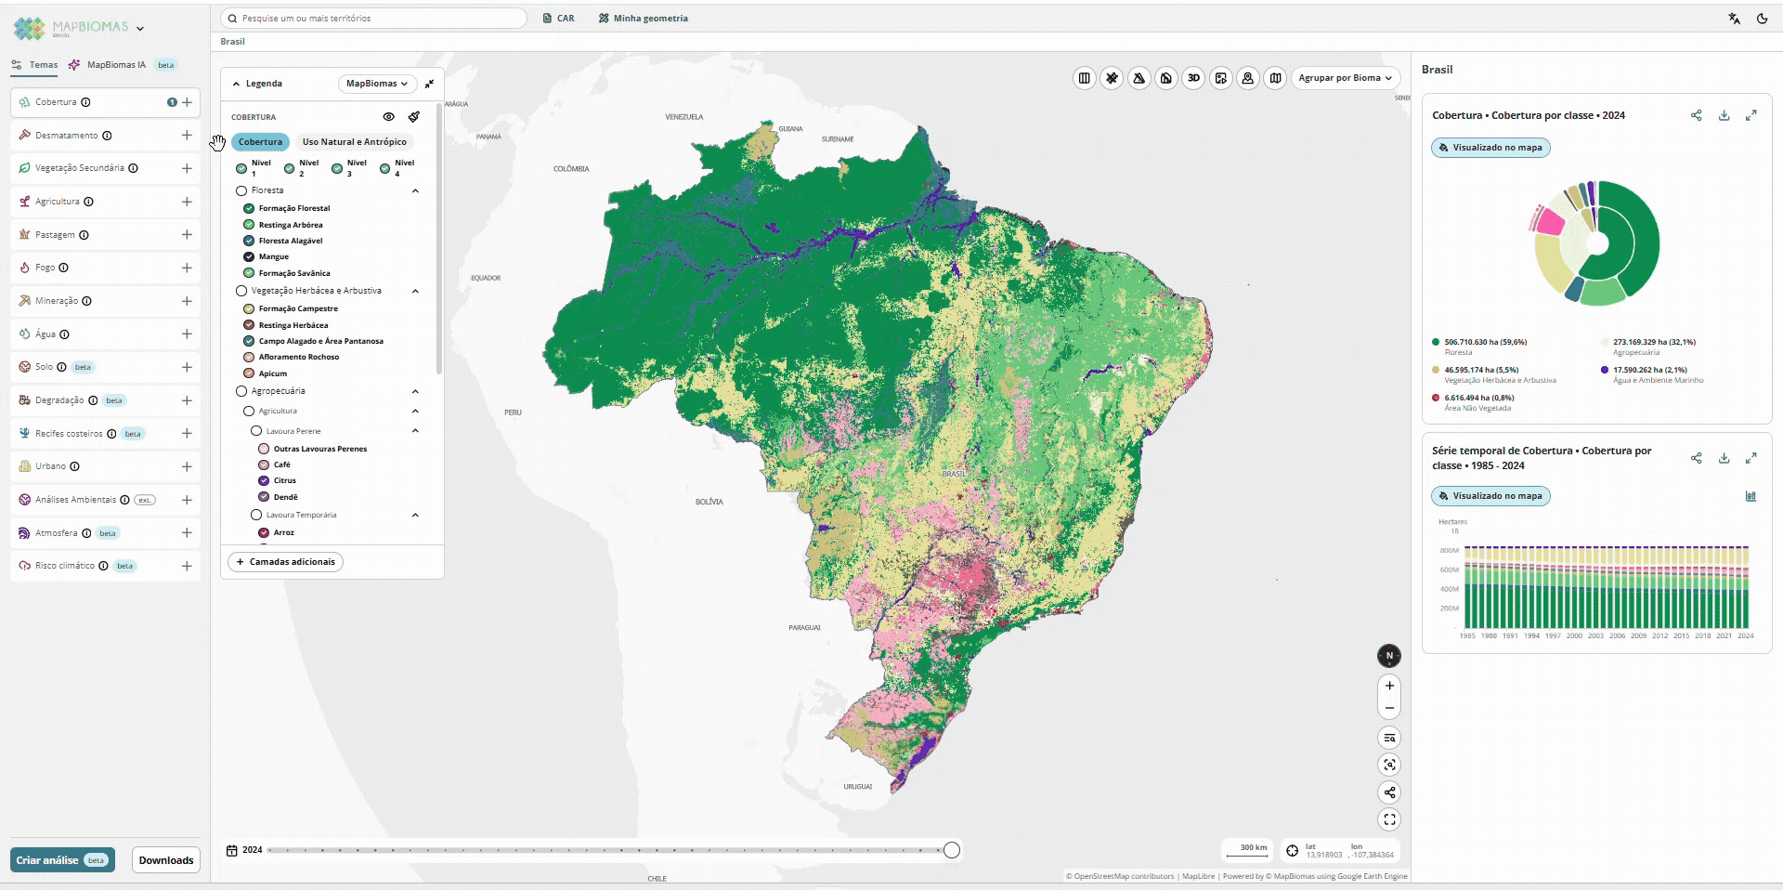
Task: Download the Série temporal chart
Action: click(1724, 458)
